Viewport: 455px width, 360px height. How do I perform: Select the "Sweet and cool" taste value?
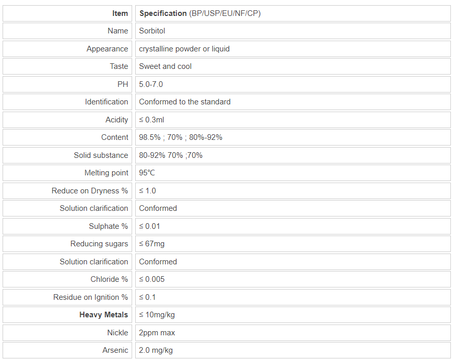coord(165,66)
